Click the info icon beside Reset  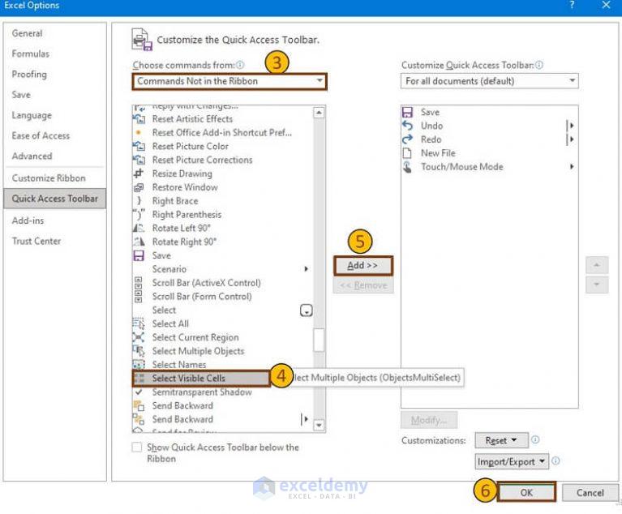[x=535, y=439]
